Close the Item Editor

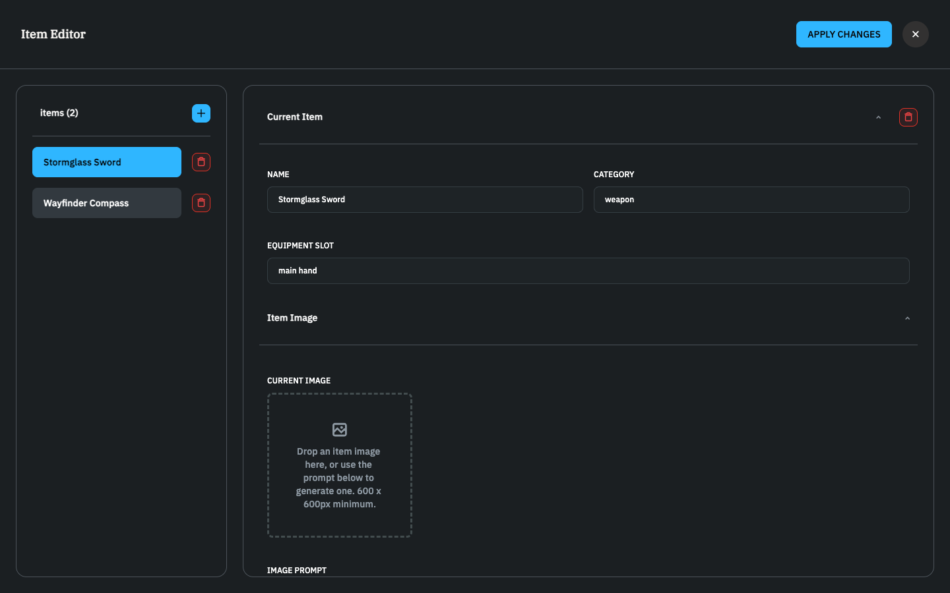[916, 34]
